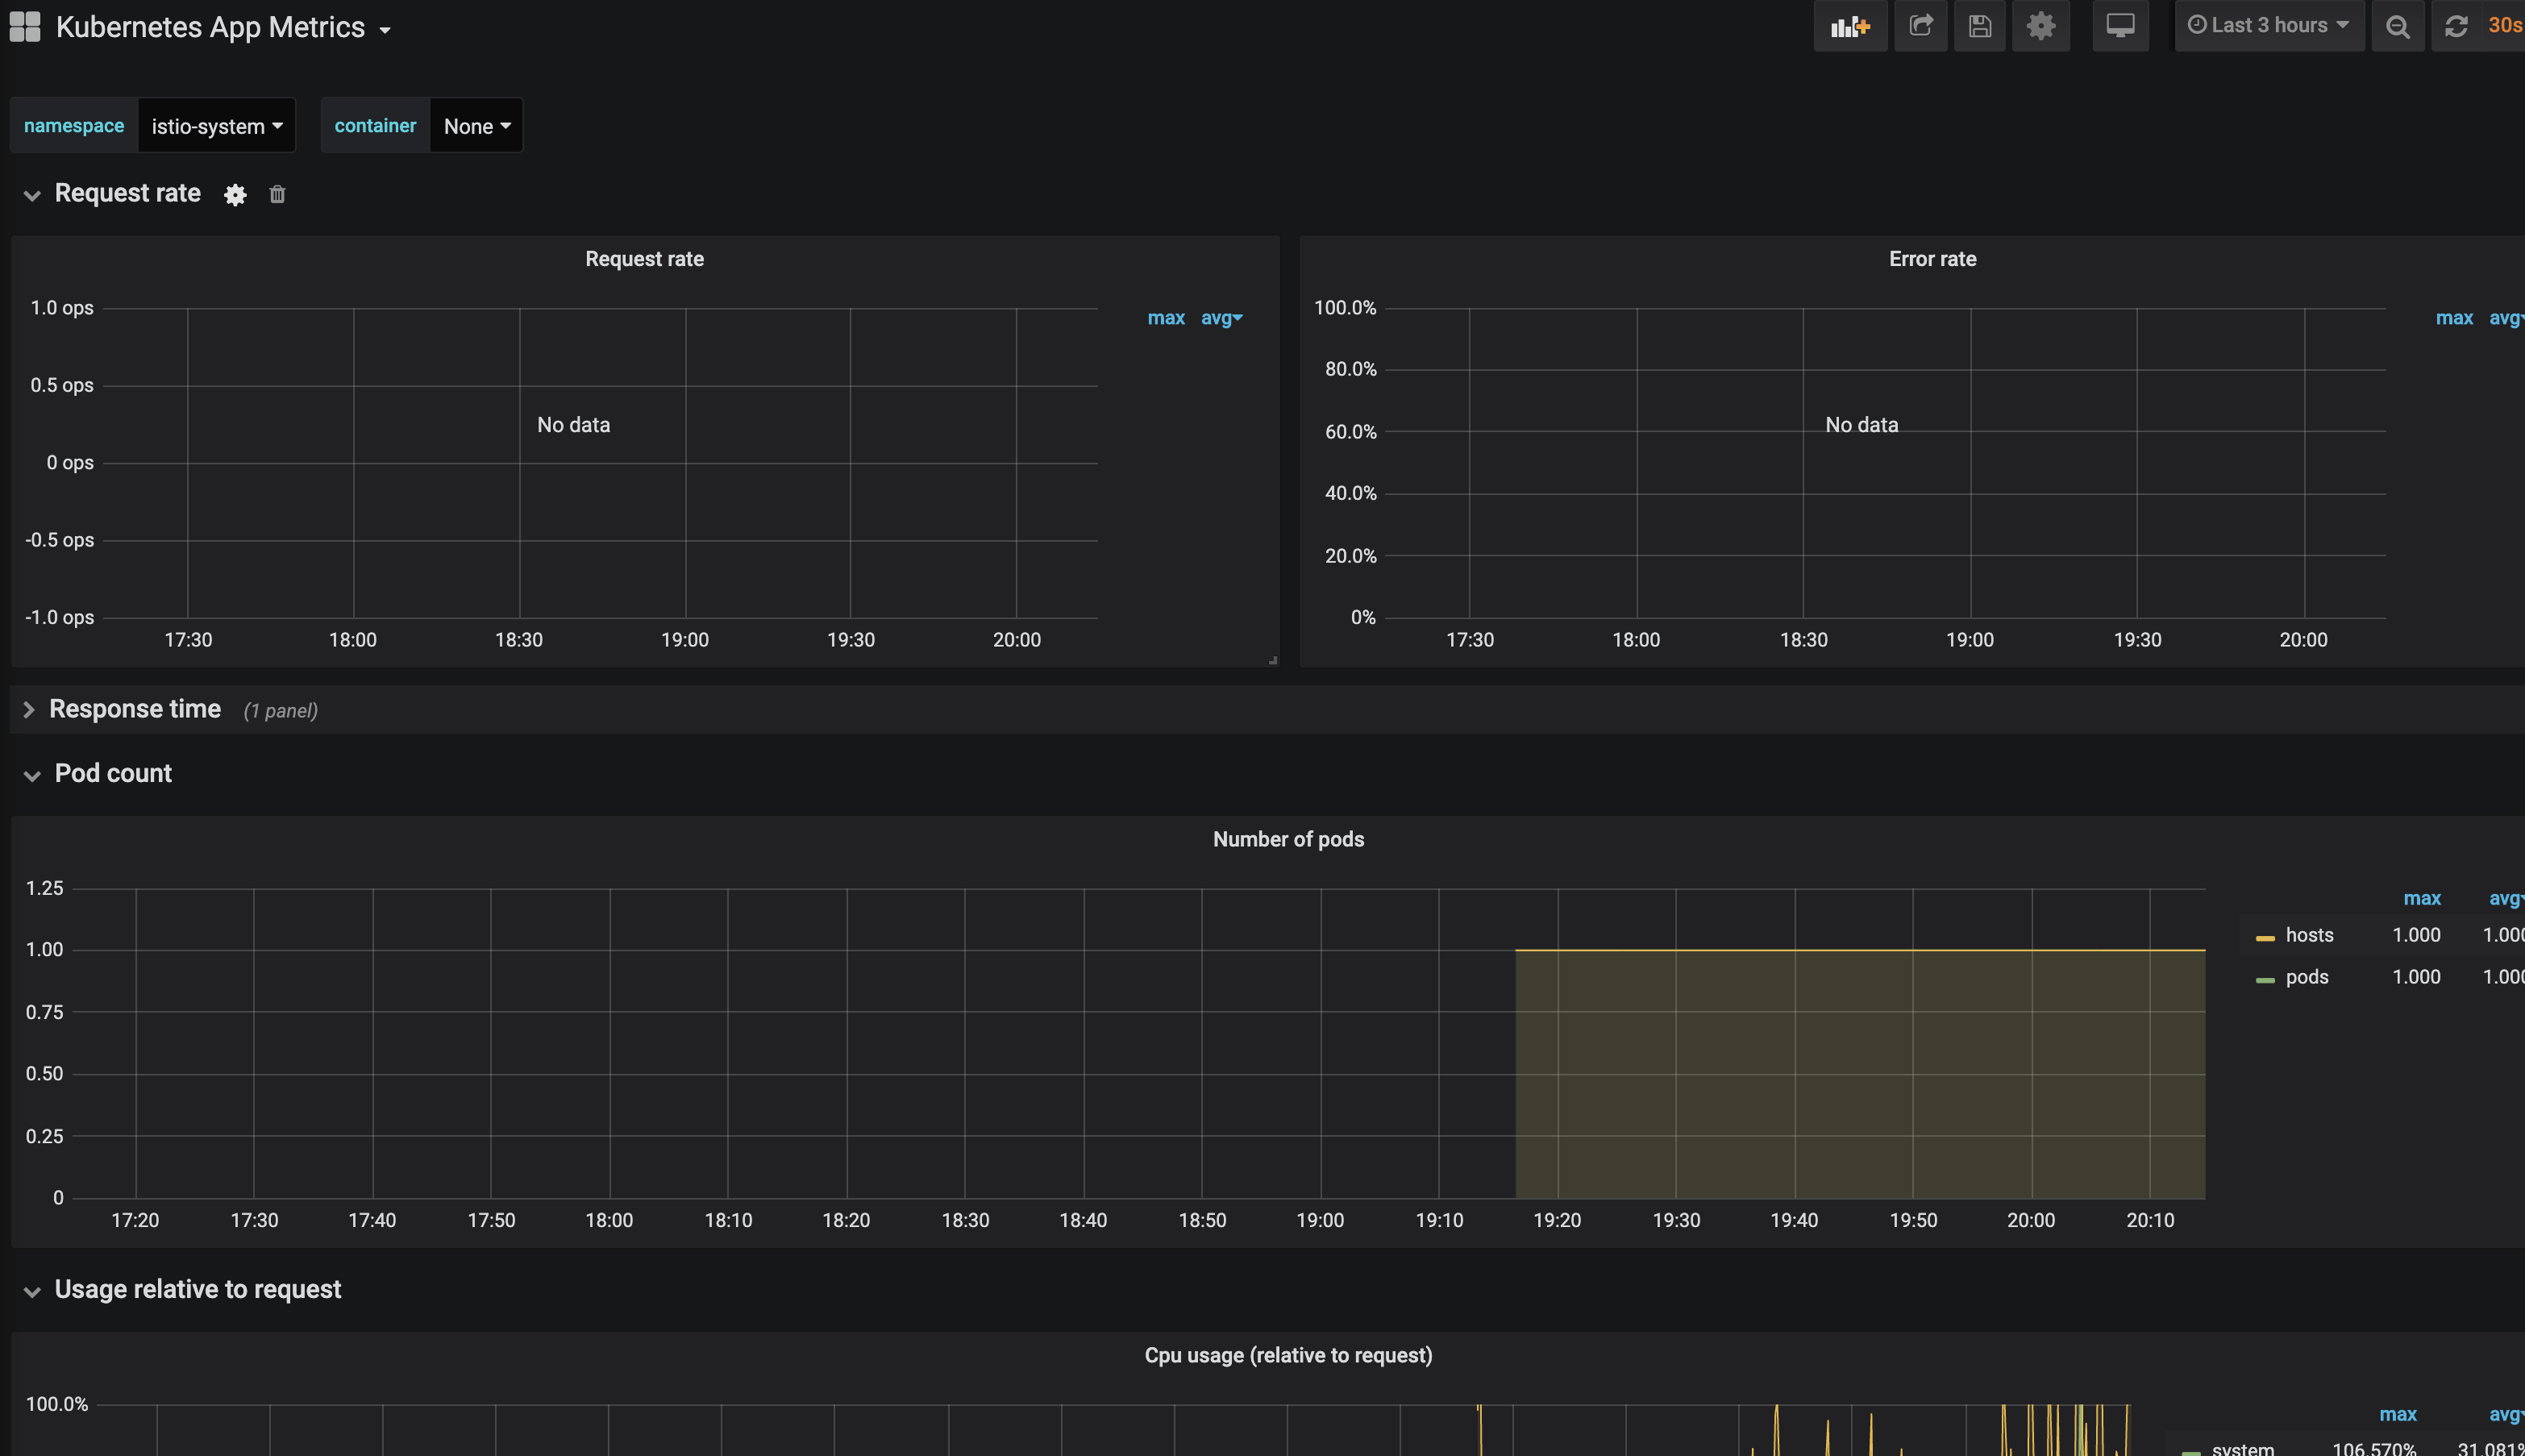
Task: Open the namespace dropdown showing istio-system
Action: (x=216, y=125)
